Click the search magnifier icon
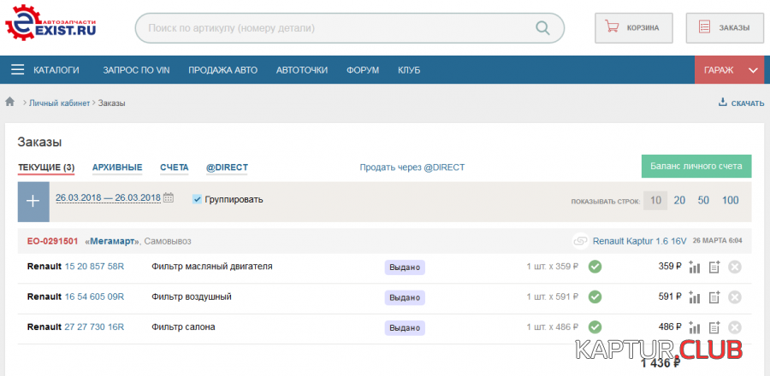 543,27
